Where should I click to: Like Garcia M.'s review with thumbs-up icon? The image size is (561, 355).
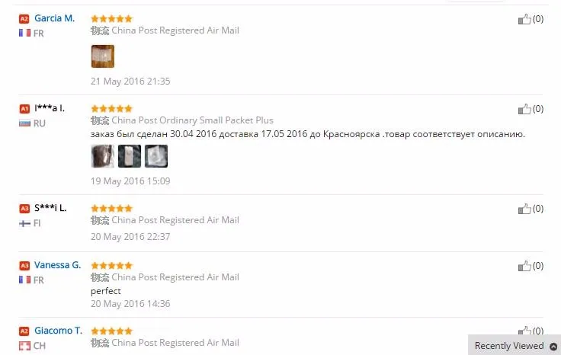click(x=524, y=19)
